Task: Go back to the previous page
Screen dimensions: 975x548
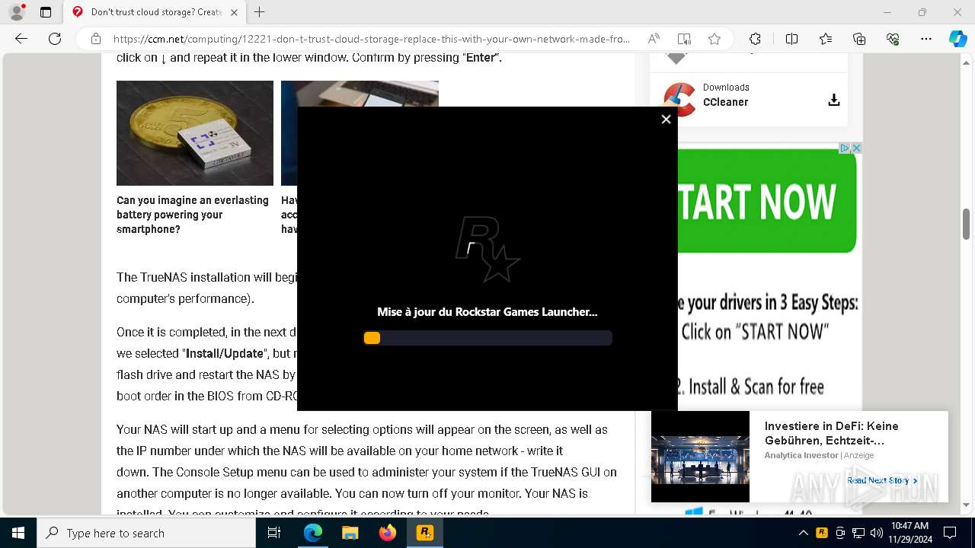Action: (21, 39)
